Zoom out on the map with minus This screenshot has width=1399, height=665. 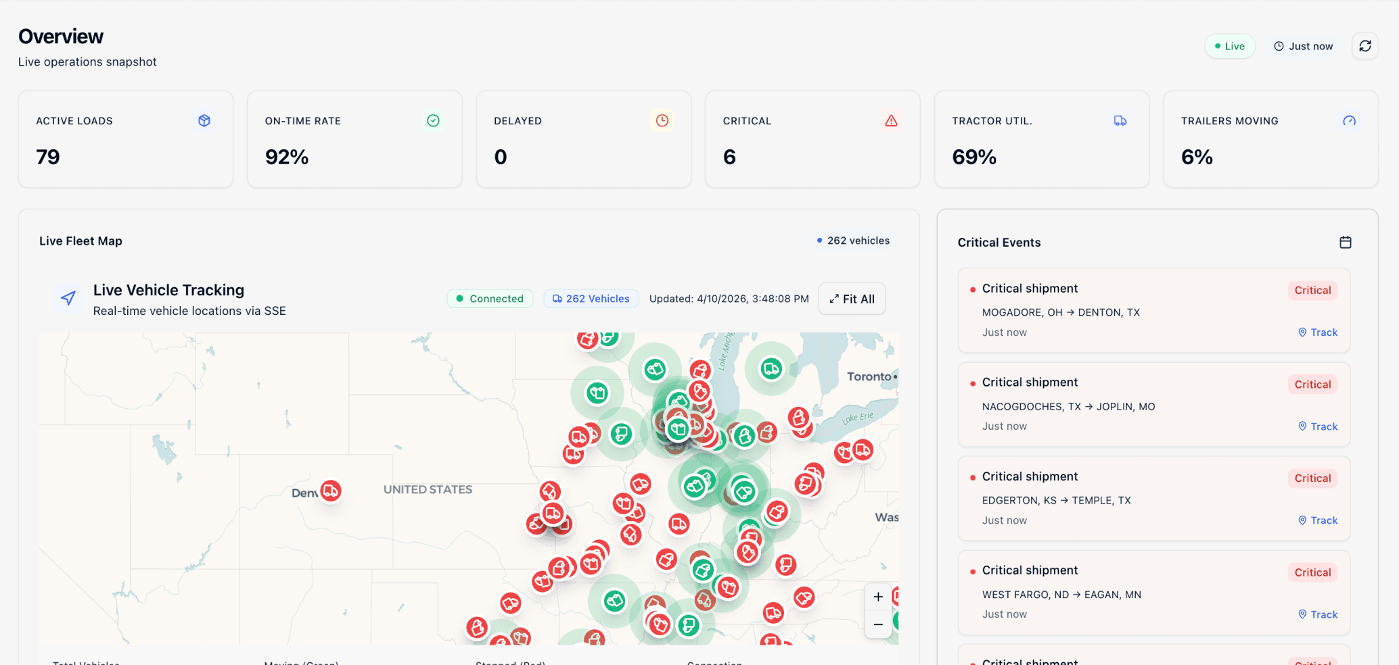[877, 624]
